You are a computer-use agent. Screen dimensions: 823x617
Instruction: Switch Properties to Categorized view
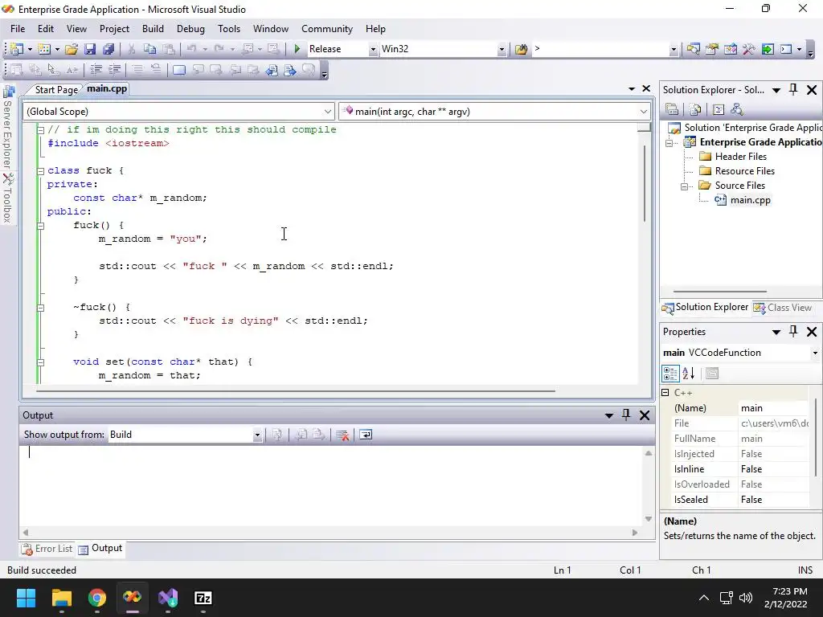[670, 374]
